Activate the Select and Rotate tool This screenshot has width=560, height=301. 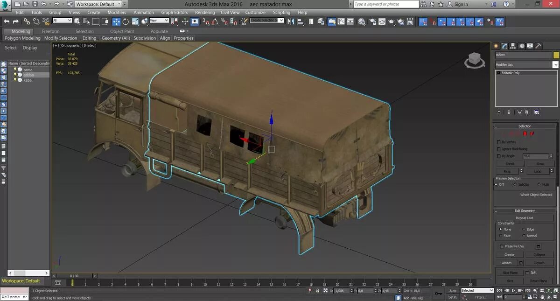pyautogui.click(x=126, y=21)
